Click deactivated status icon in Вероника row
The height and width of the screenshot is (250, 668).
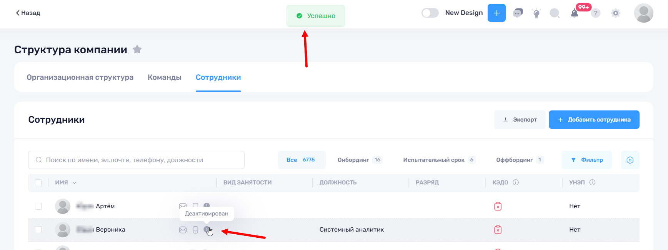click(207, 230)
